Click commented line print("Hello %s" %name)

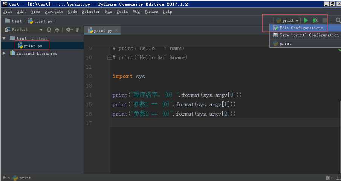point(150,57)
